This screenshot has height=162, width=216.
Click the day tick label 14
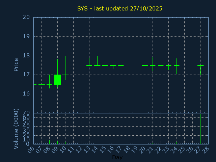point(96,150)
